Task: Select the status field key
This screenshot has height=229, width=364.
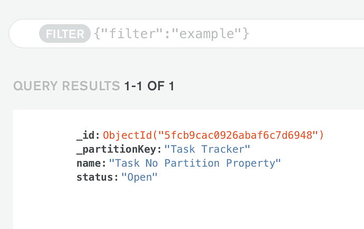Action: [x=96, y=177]
